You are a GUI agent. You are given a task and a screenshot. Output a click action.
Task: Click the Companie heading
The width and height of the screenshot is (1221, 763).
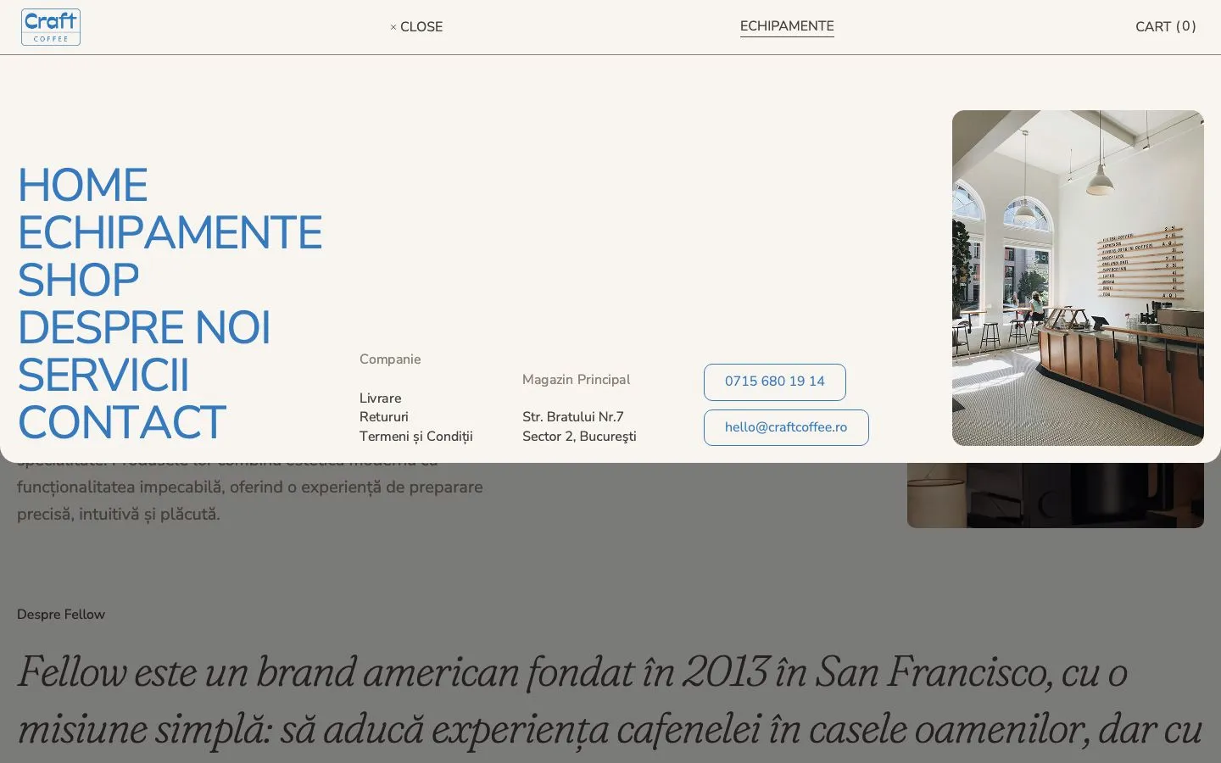click(390, 359)
